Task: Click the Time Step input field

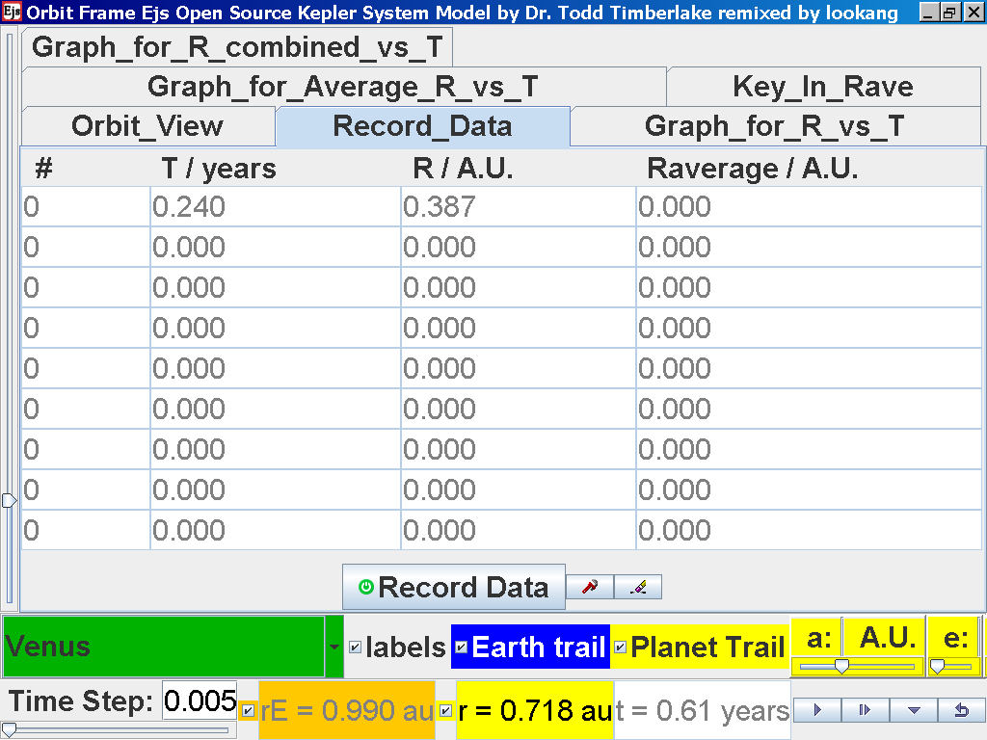Action: [199, 701]
